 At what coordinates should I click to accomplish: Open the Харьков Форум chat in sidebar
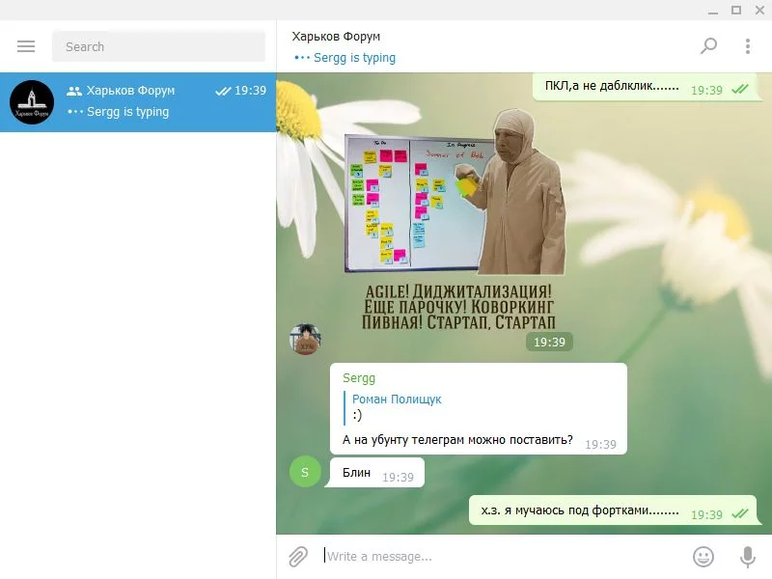pyautogui.click(x=138, y=102)
